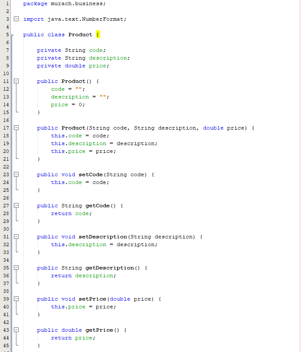This screenshot has height=352, width=301.
Task: Click 'return description;' statement
Action: point(83,276)
